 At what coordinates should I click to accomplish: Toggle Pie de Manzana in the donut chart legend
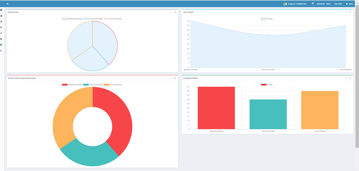(113, 84)
